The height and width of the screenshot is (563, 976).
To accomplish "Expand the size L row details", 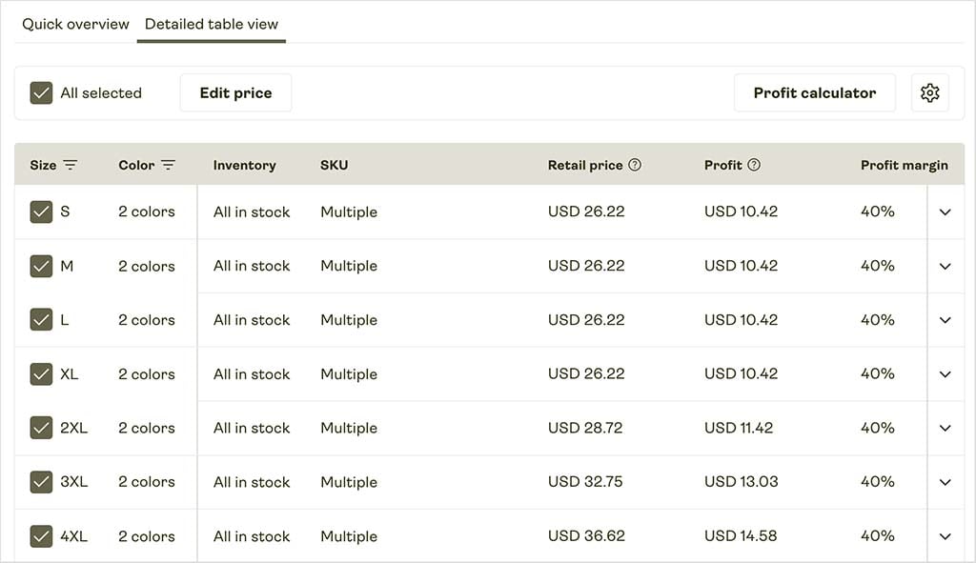I will [x=945, y=320].
